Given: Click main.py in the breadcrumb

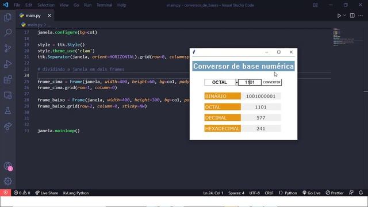Looking at the screenshot, I should (x=34, y=25).
